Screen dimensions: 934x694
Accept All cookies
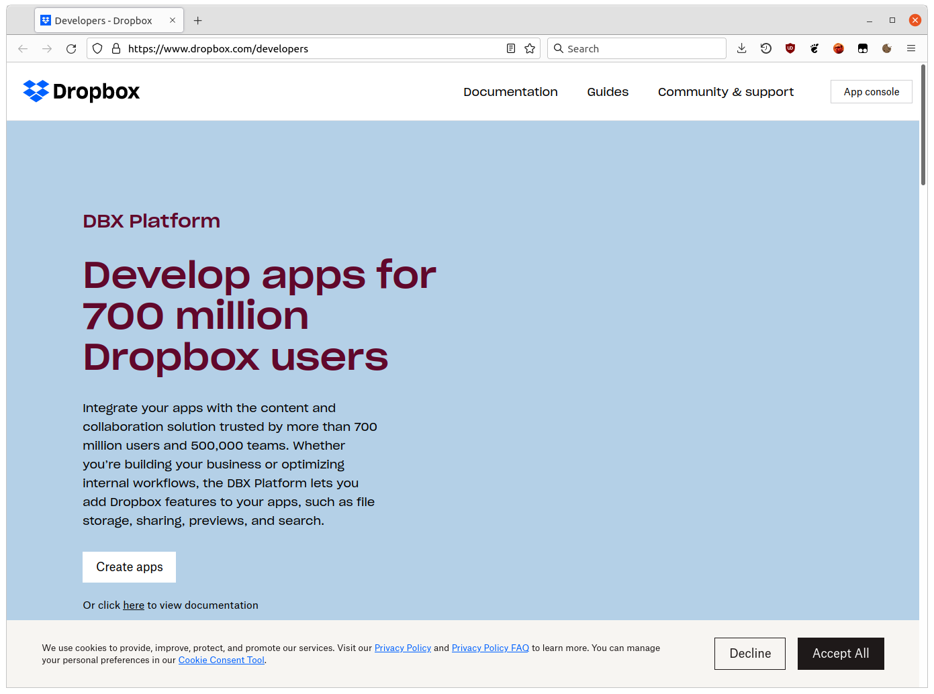[841, 654]
